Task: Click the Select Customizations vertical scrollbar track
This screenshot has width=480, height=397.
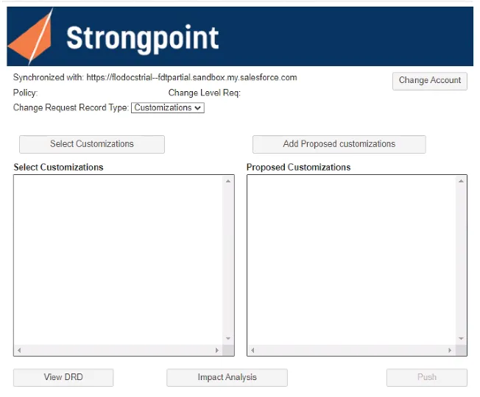Action: (228, 260)
